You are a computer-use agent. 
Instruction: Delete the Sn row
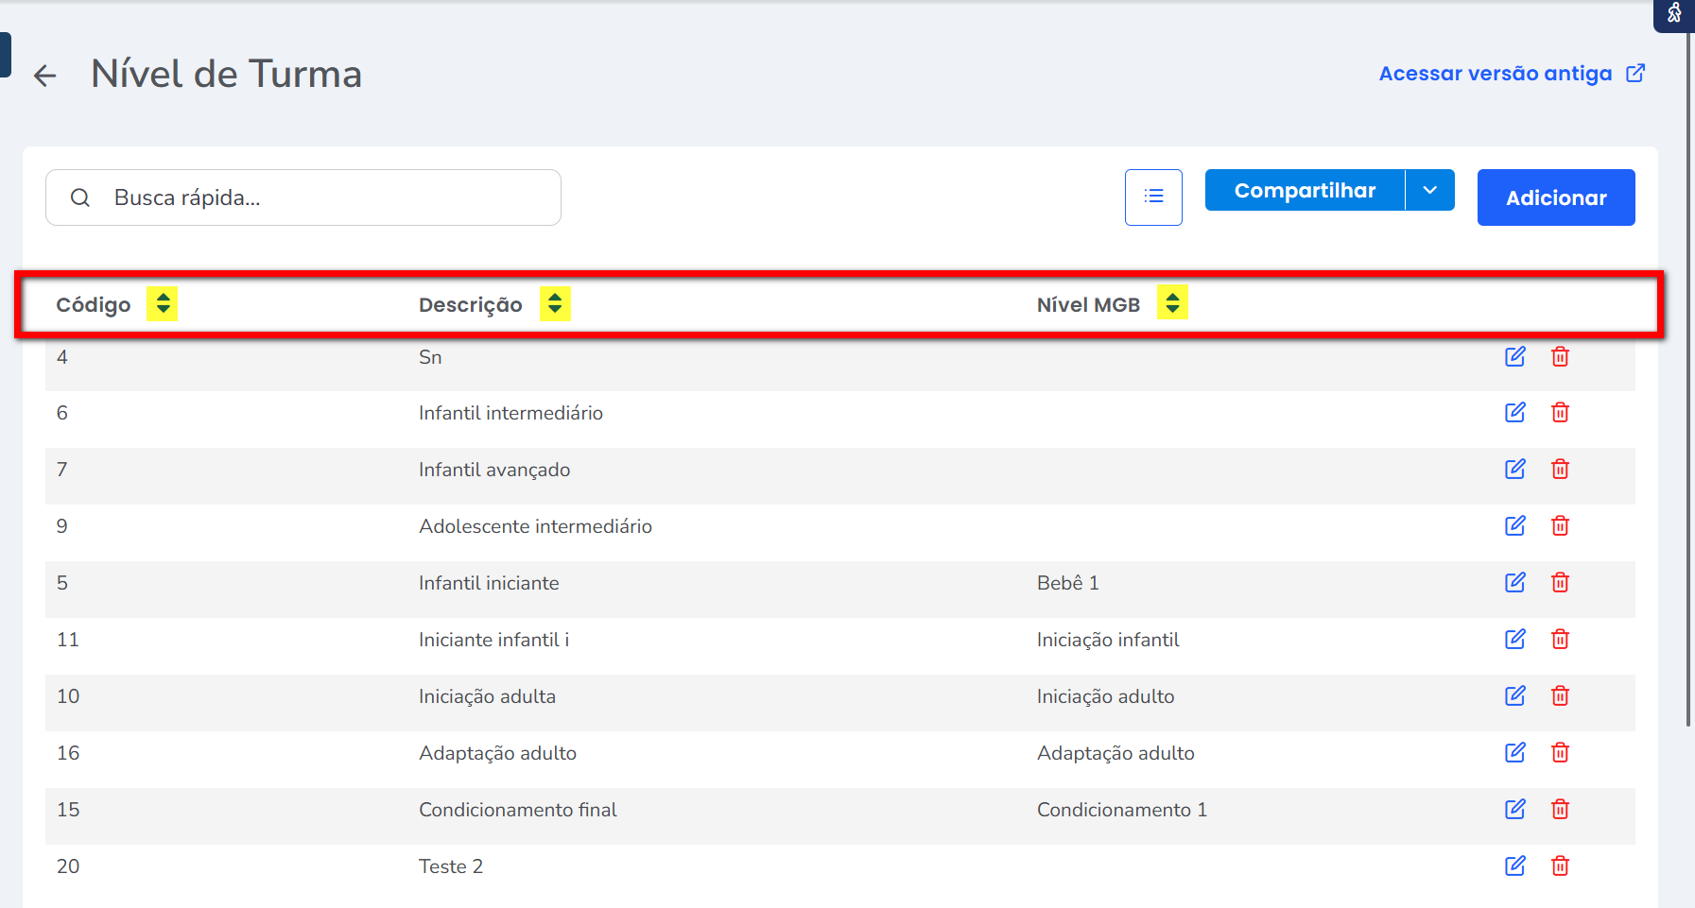[1560, 356]
